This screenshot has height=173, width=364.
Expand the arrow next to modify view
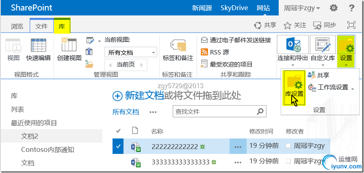tap(100, 41)
